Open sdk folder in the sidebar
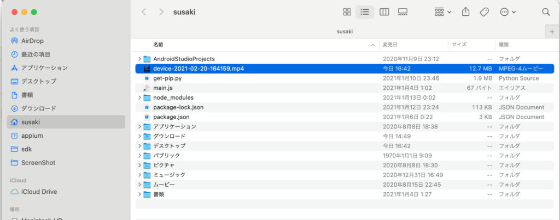560x220 pixels. (66, 149)
